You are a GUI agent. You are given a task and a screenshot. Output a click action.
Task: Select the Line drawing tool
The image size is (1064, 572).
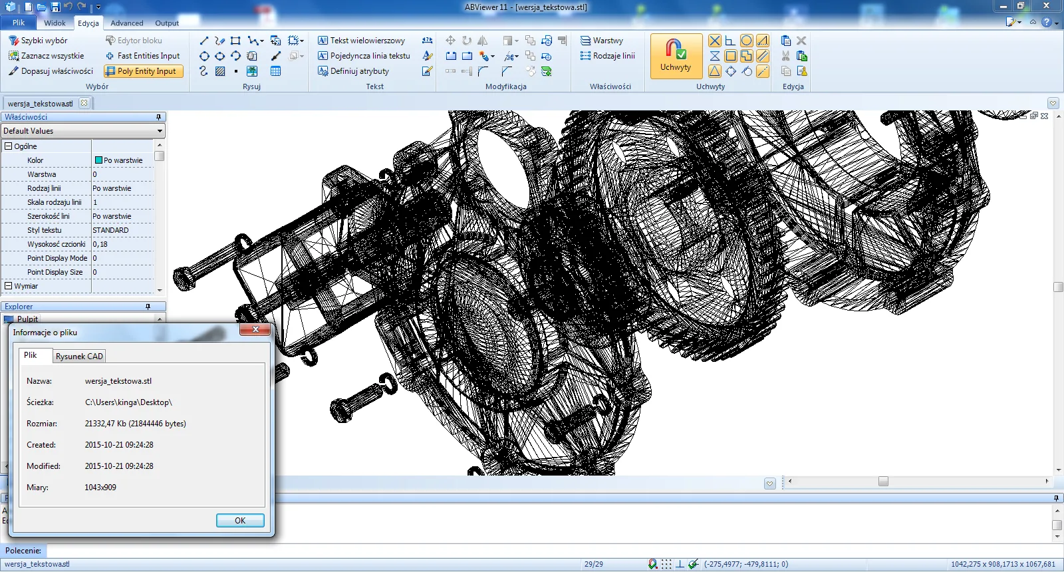pos(204,41)
